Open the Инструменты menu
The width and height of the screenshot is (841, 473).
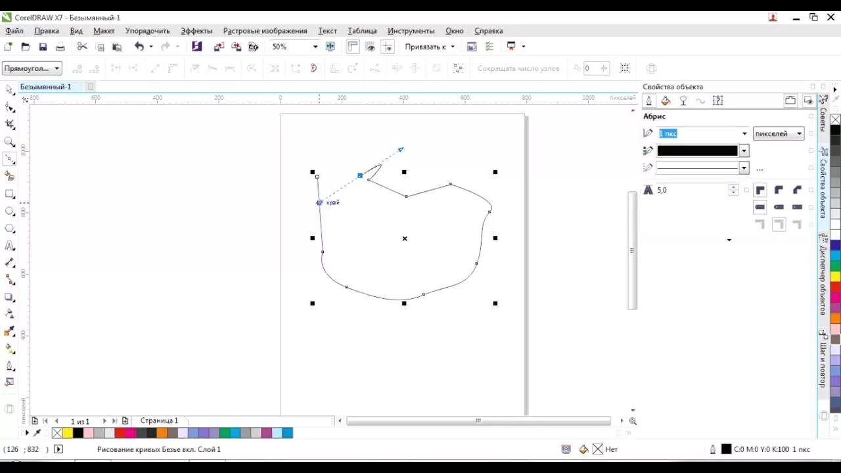click(411, 31)
